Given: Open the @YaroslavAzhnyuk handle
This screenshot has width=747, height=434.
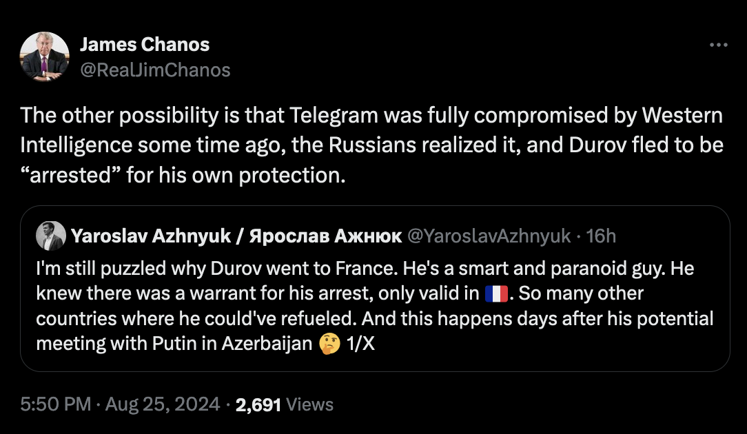Looking at the screenshot, I should coord(489,236).
